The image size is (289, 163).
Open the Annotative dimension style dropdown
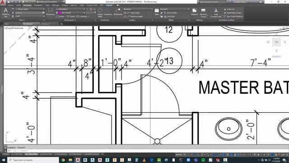70,9
